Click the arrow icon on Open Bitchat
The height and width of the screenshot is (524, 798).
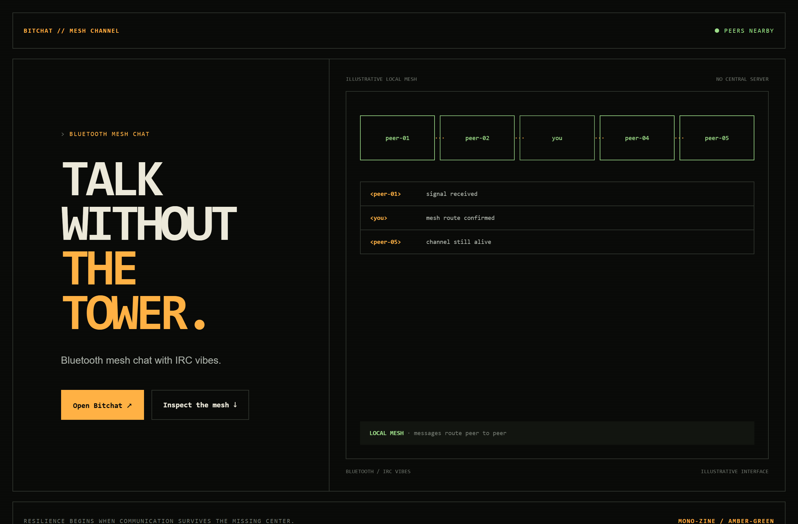(129, 405)
